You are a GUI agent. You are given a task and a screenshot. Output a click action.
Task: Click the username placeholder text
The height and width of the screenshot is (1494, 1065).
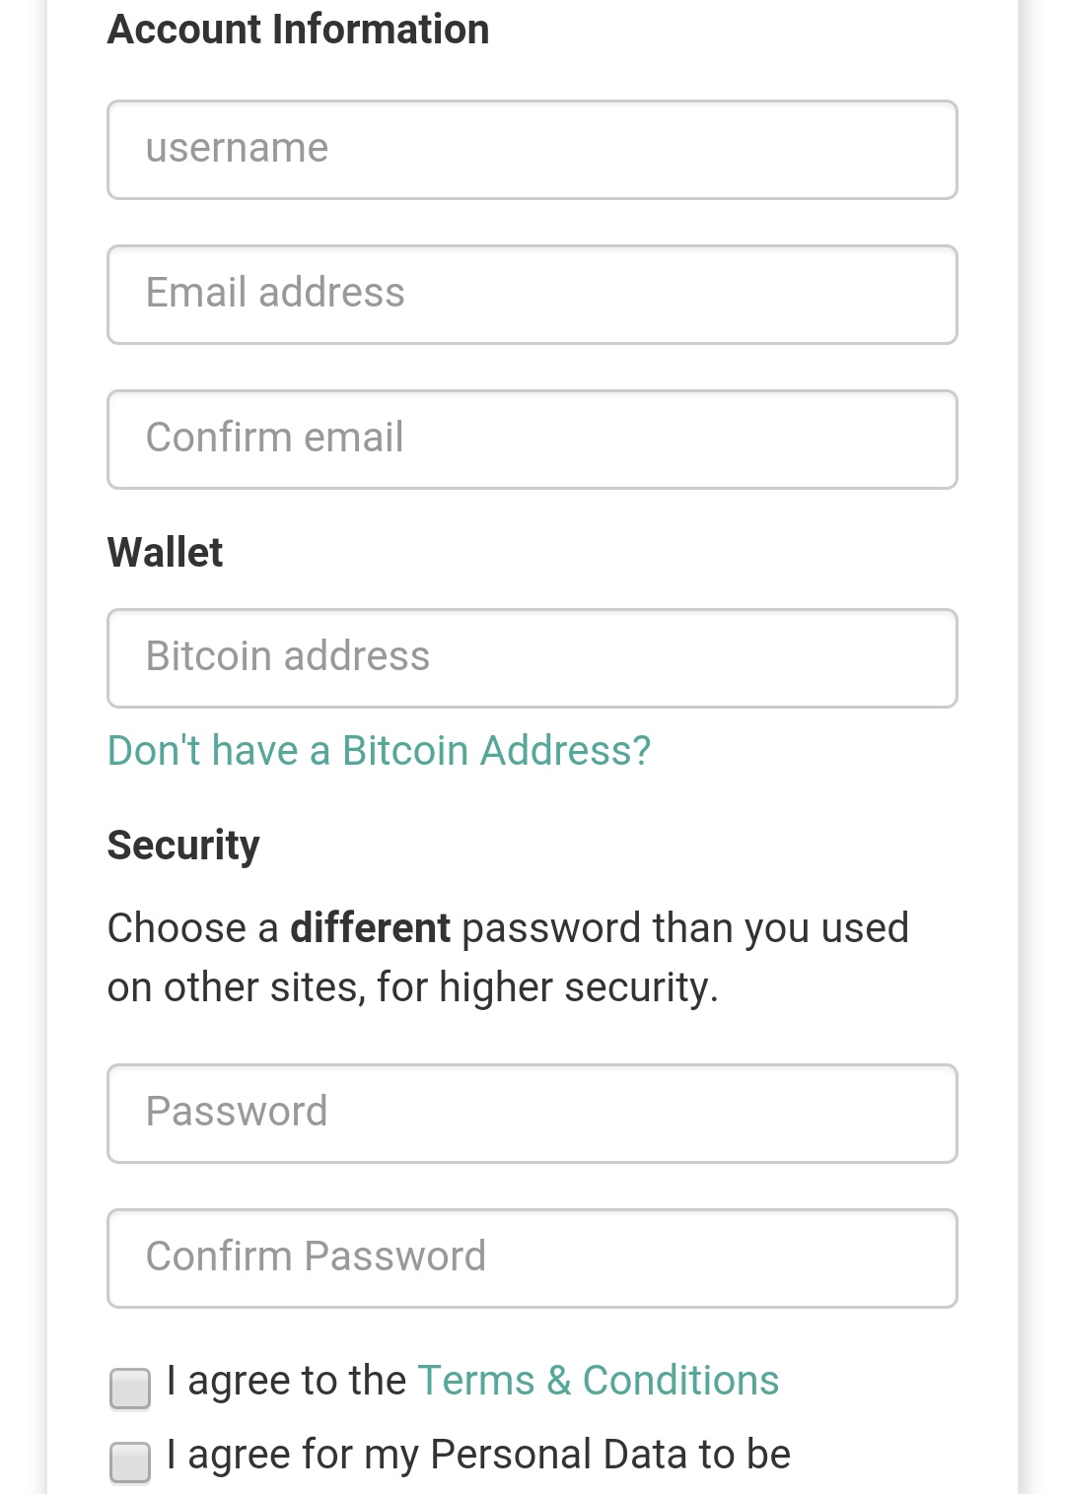(x=237, y=148)
